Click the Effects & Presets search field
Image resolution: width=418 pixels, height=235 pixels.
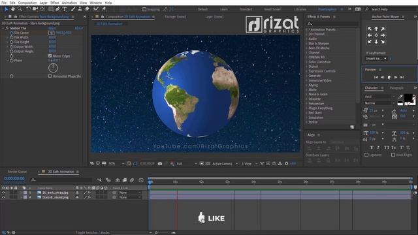point(332,24)
